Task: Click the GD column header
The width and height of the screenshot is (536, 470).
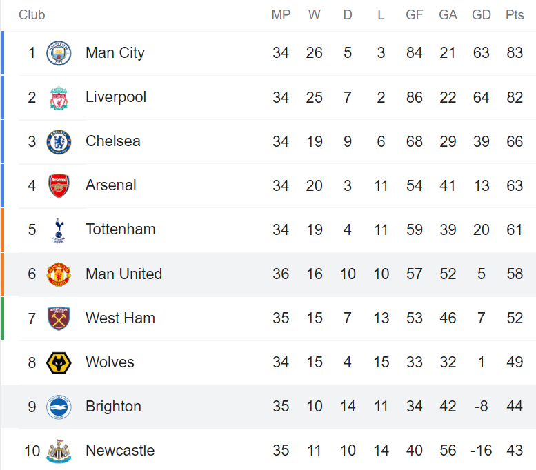Action: tap(482, 14)
